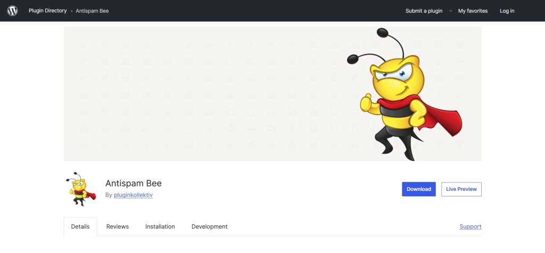Go to My favorites

click(x=473, y=11)
